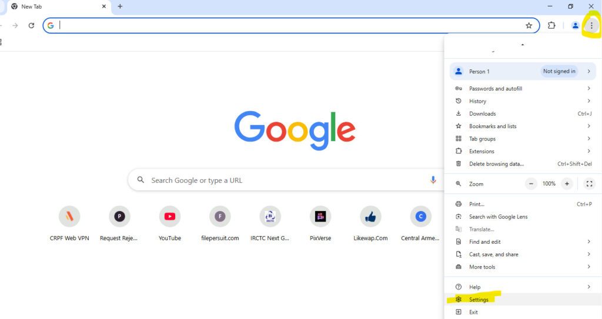The width and height of the screenshot is (602, 319).
Task: Start voice search with the microphone icon
Action: point(433,180)
